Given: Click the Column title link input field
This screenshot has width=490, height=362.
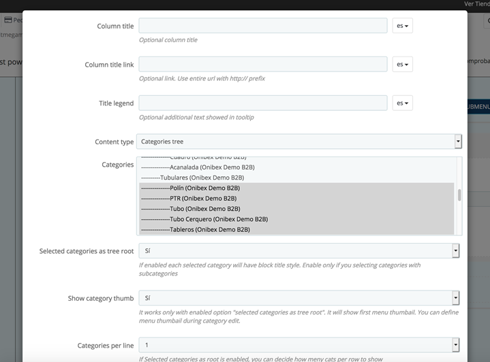Looking at the screenshot, I should click(x=263, y=65).
